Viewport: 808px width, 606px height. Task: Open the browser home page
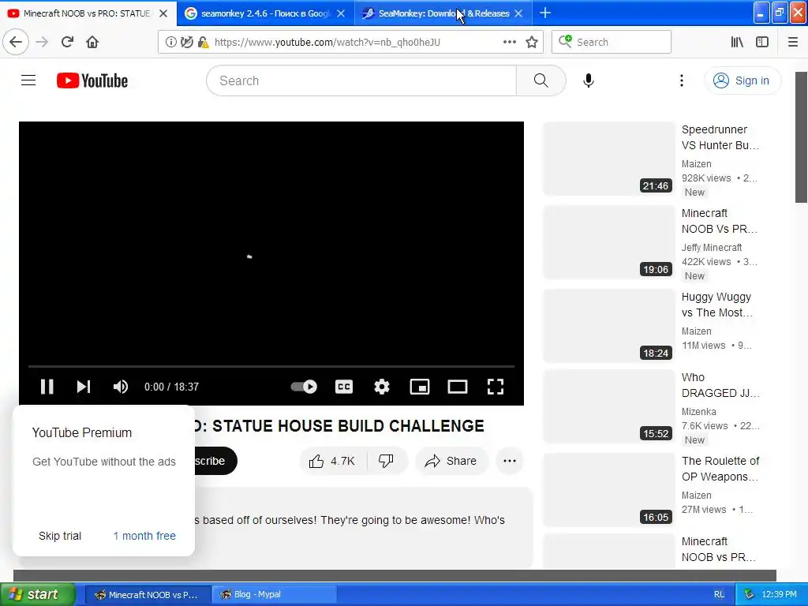pyautogui.click(x=92, y=42)
